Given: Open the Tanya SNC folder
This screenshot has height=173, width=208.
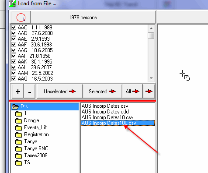Looking at the screenshot, I should click(32, 148).
